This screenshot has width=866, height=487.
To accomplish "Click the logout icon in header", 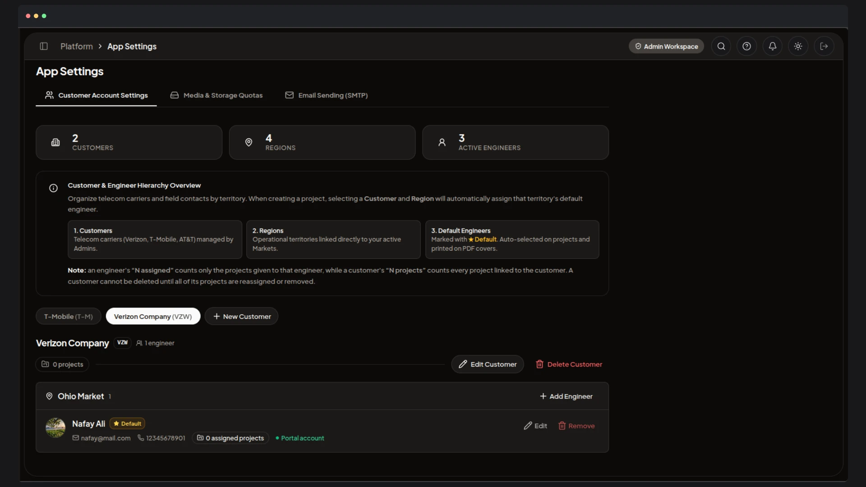I will 824,46.
